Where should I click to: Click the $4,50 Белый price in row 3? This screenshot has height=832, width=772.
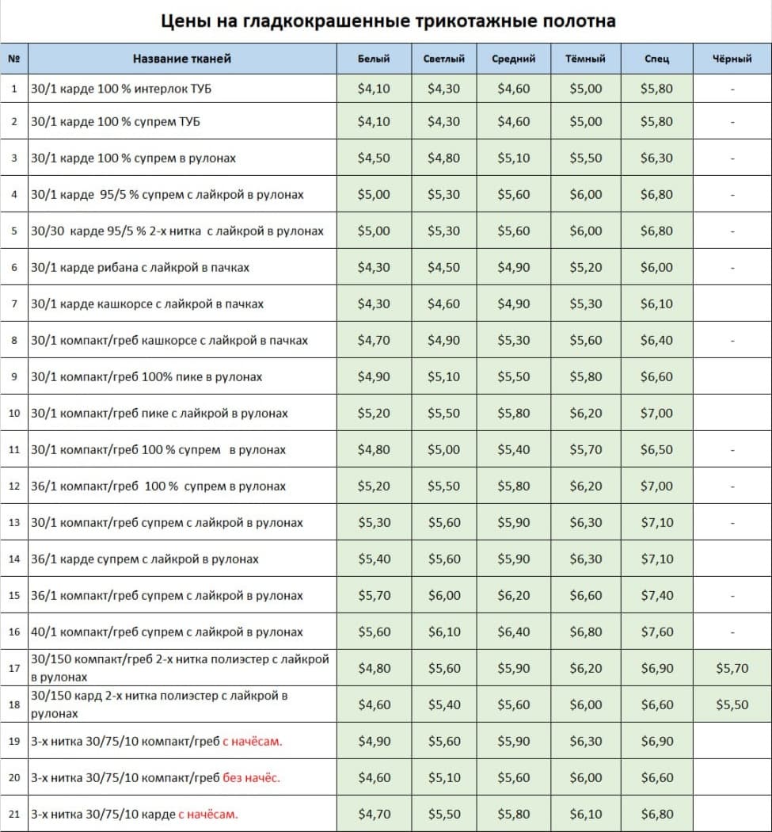(x=374, y=158)
